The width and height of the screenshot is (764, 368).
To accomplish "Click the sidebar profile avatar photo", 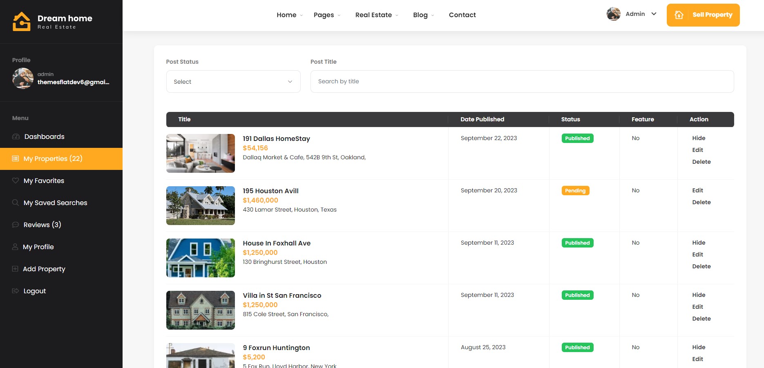I will pyautogui.click(x=23, y=78).
